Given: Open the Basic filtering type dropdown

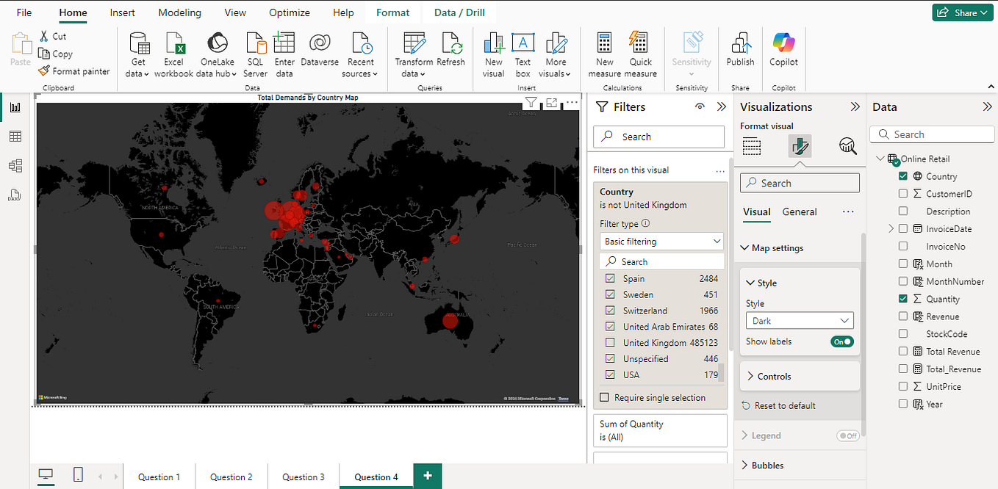Looking at the screenshot, I should pyautogui.click(x=662, y=242).
